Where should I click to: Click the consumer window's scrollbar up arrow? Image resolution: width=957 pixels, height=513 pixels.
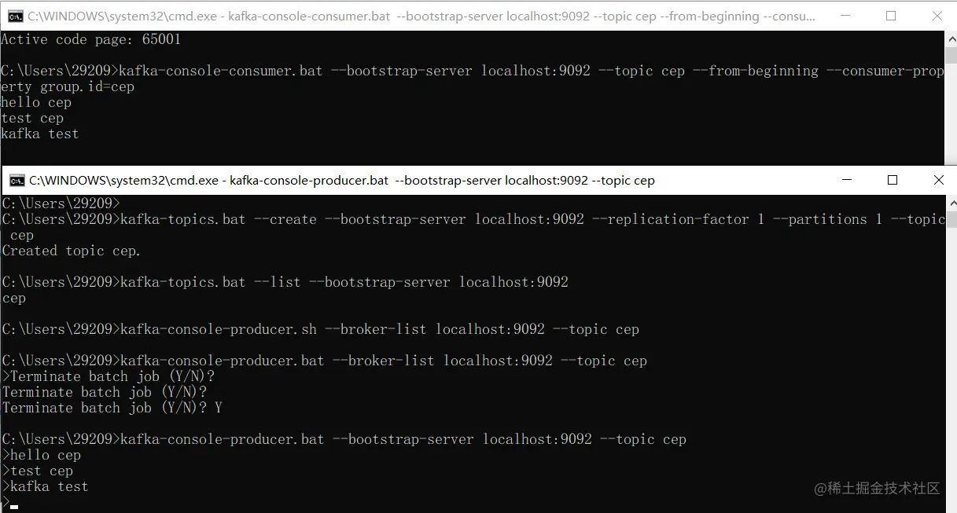point(950,38)
